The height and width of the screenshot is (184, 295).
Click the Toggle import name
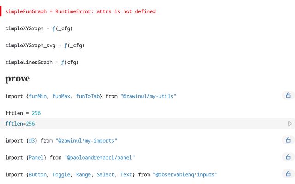tap(61, 174)
